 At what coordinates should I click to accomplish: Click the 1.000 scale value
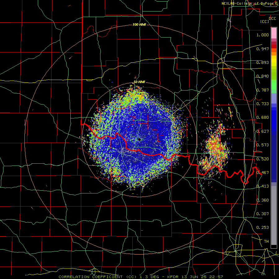point(263,35)
